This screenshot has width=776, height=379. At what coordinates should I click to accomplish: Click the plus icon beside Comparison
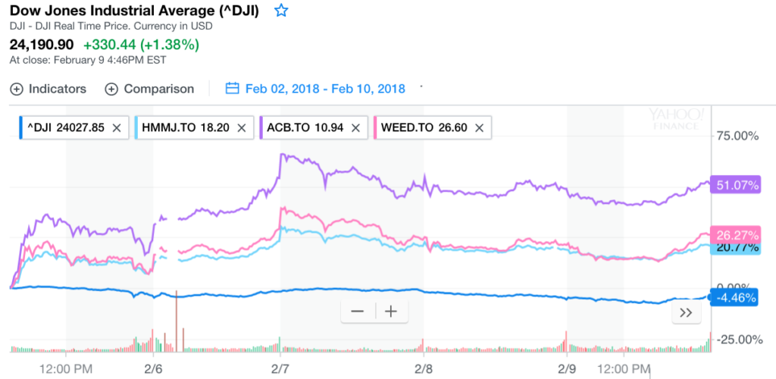111,89
